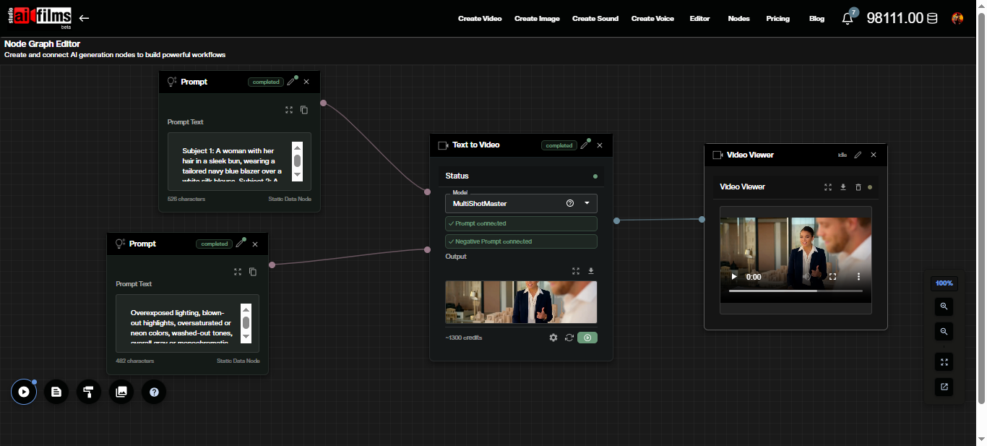Viewport: 987px width, 446px height.
Task: Copy the Prompt Text content
Action: 304,110
